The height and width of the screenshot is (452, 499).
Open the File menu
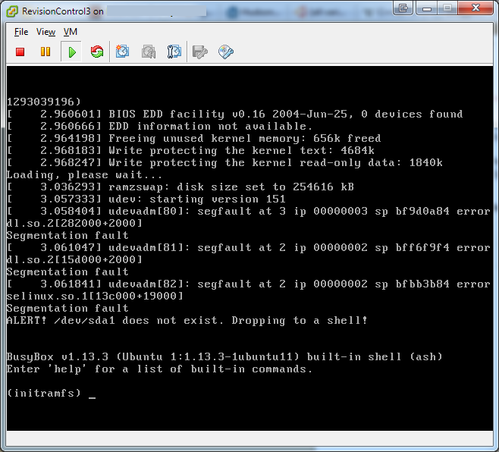pyautogui.click(x=21, y=32)
